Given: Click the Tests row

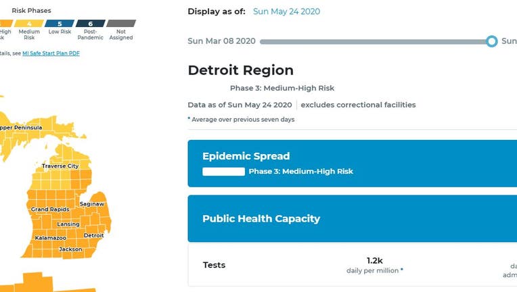Looking at the screenshot, I should coord(352,265).
